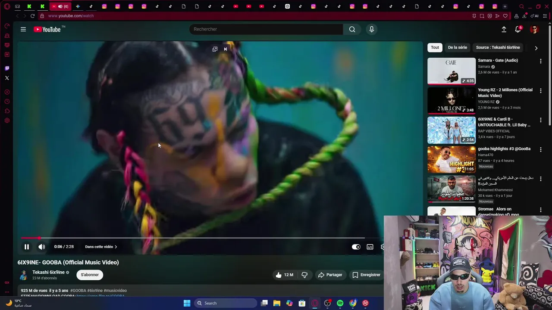Open File Explorer from the taskbar

[277, 303]
